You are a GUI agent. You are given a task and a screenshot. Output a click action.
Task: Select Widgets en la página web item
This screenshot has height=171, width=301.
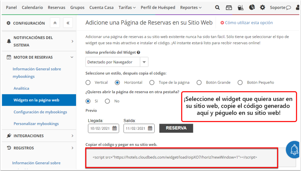[39, 100]
